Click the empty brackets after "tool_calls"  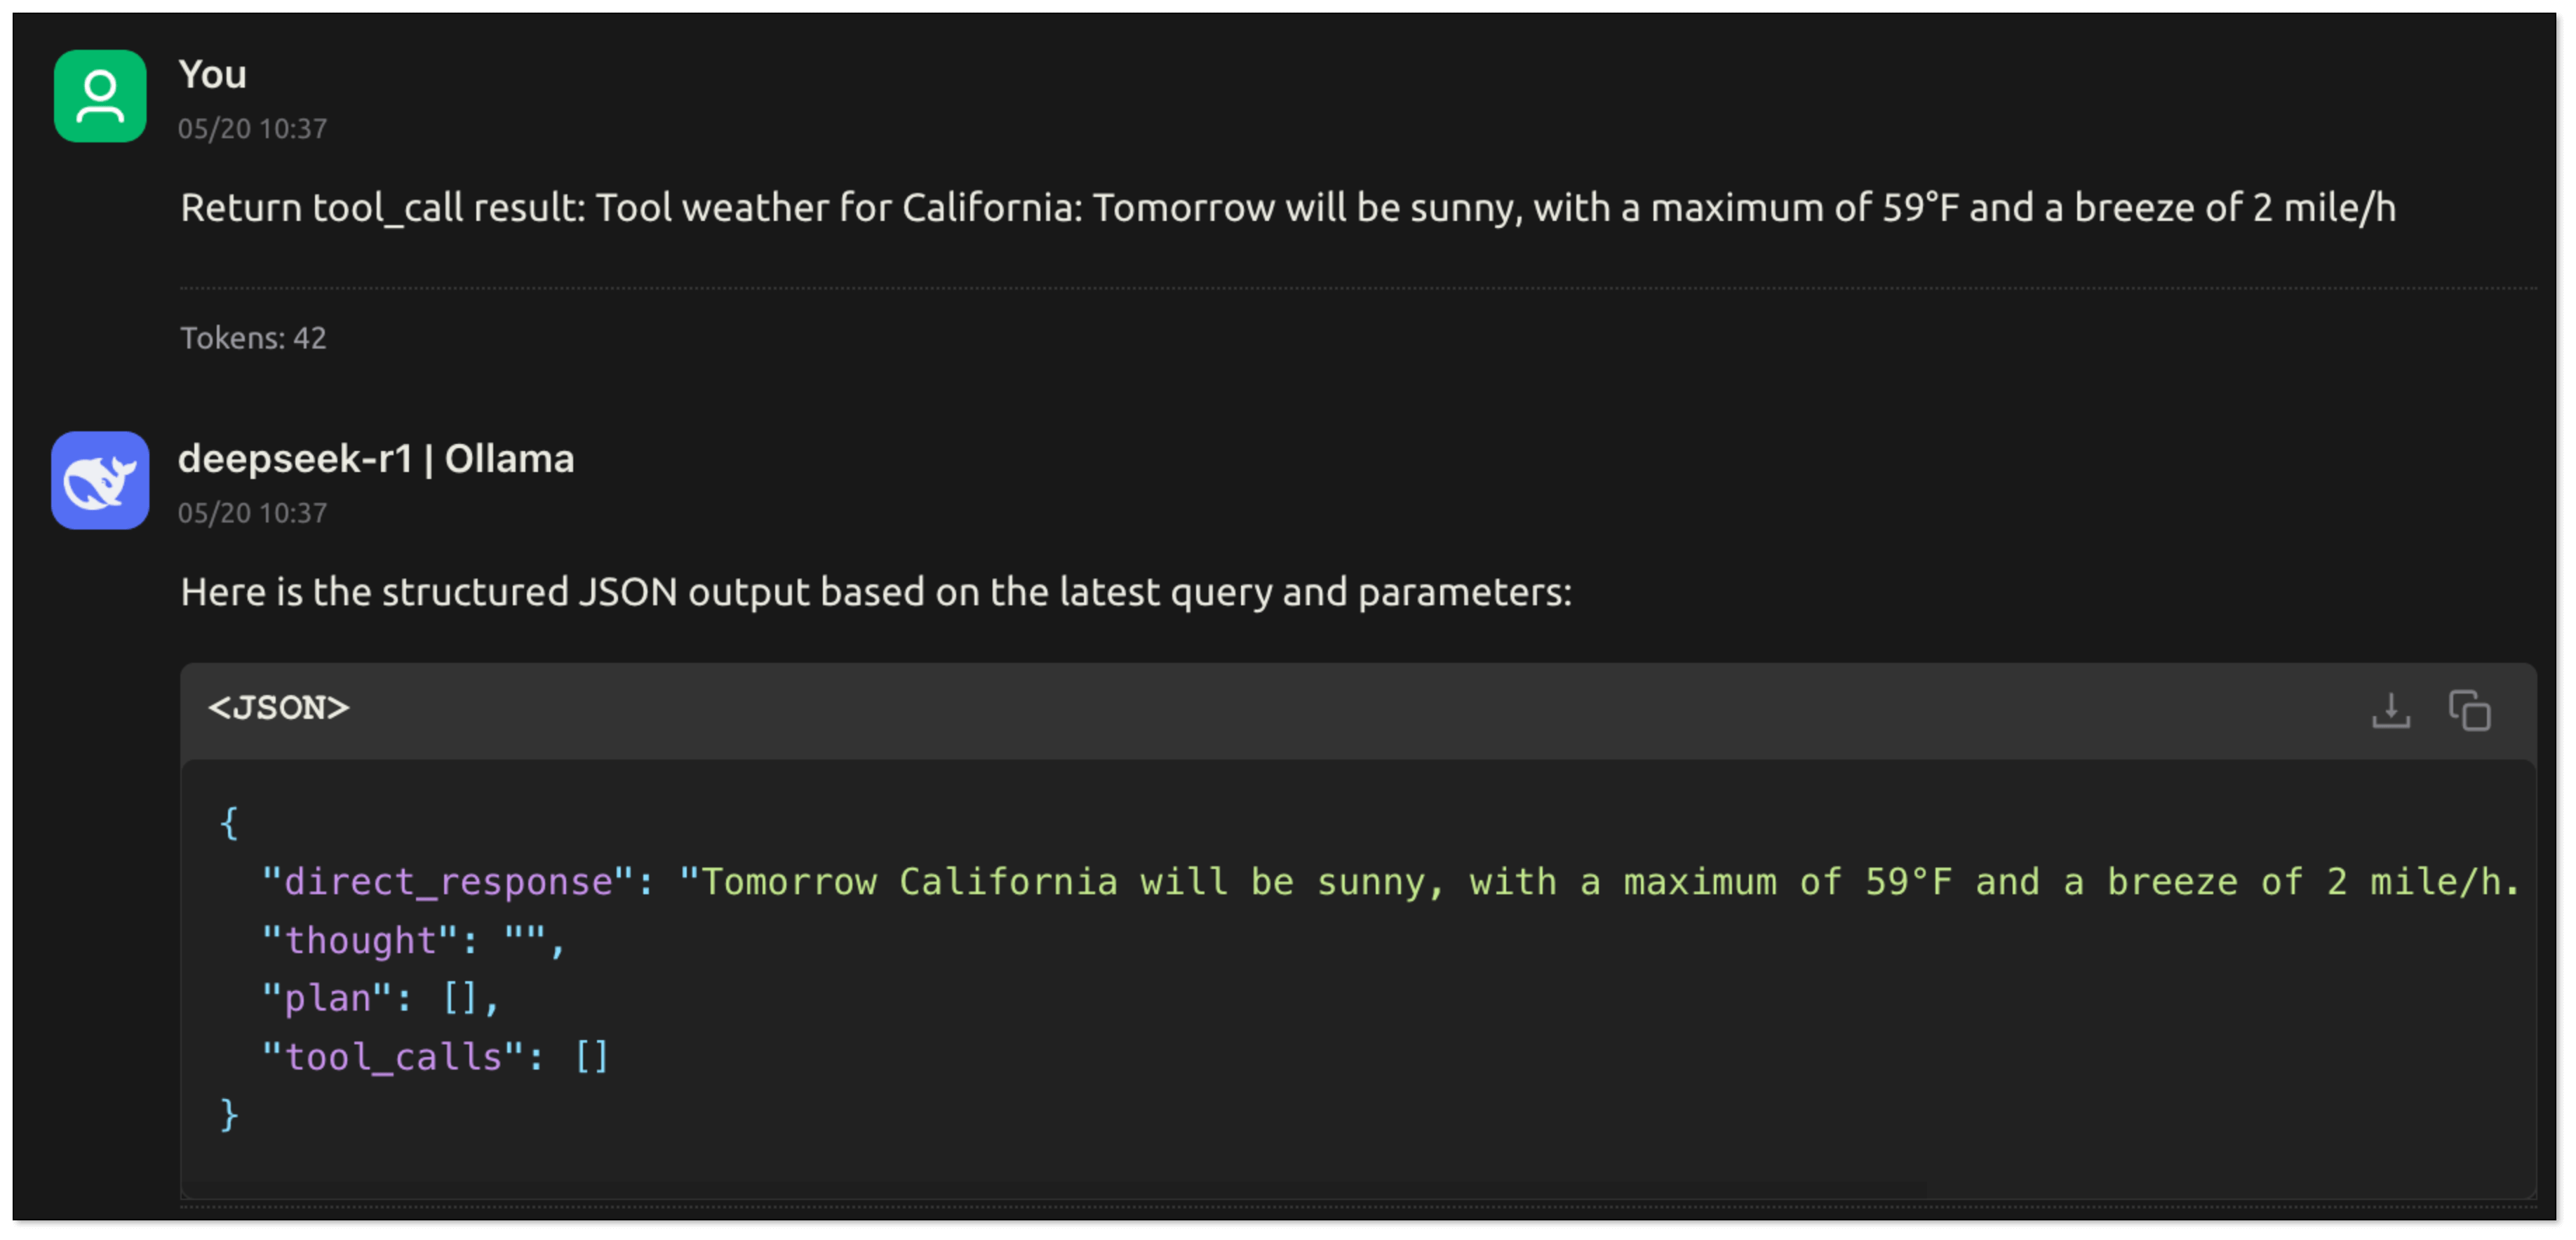coord(592,1057)
